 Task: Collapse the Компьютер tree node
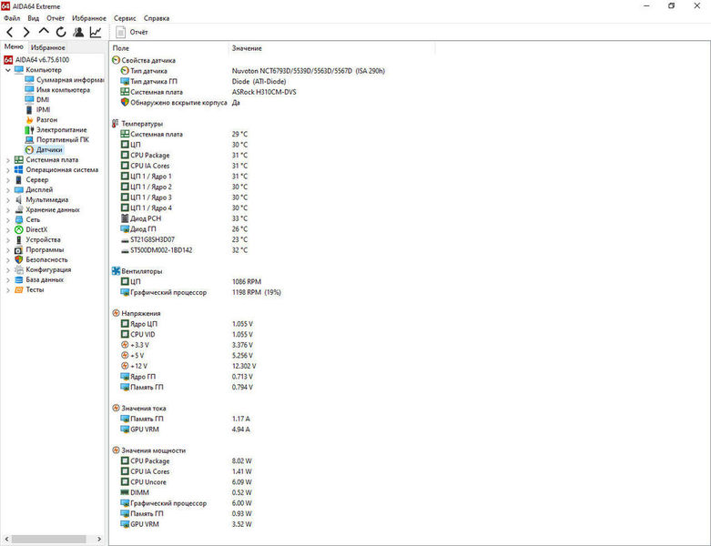[7, 70]
